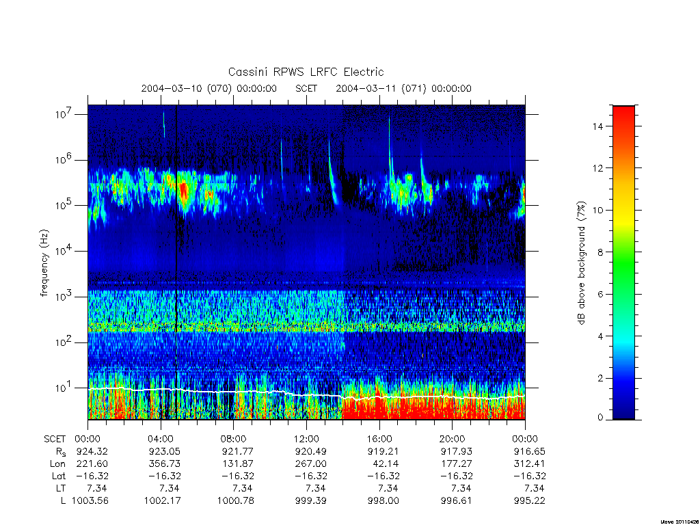The image size is (700, 525).
Task: Click the Lon row label
Action: (x=57, y=464)
